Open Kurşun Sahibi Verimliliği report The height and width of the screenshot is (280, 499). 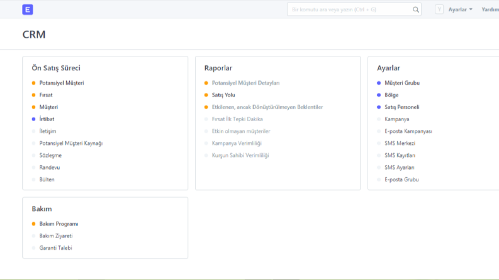click(240, 155)
